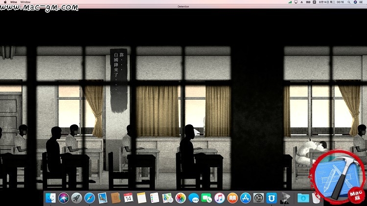Open the battery status menu
Viewport: 367px width, 206px height.
tap(308, 2)
